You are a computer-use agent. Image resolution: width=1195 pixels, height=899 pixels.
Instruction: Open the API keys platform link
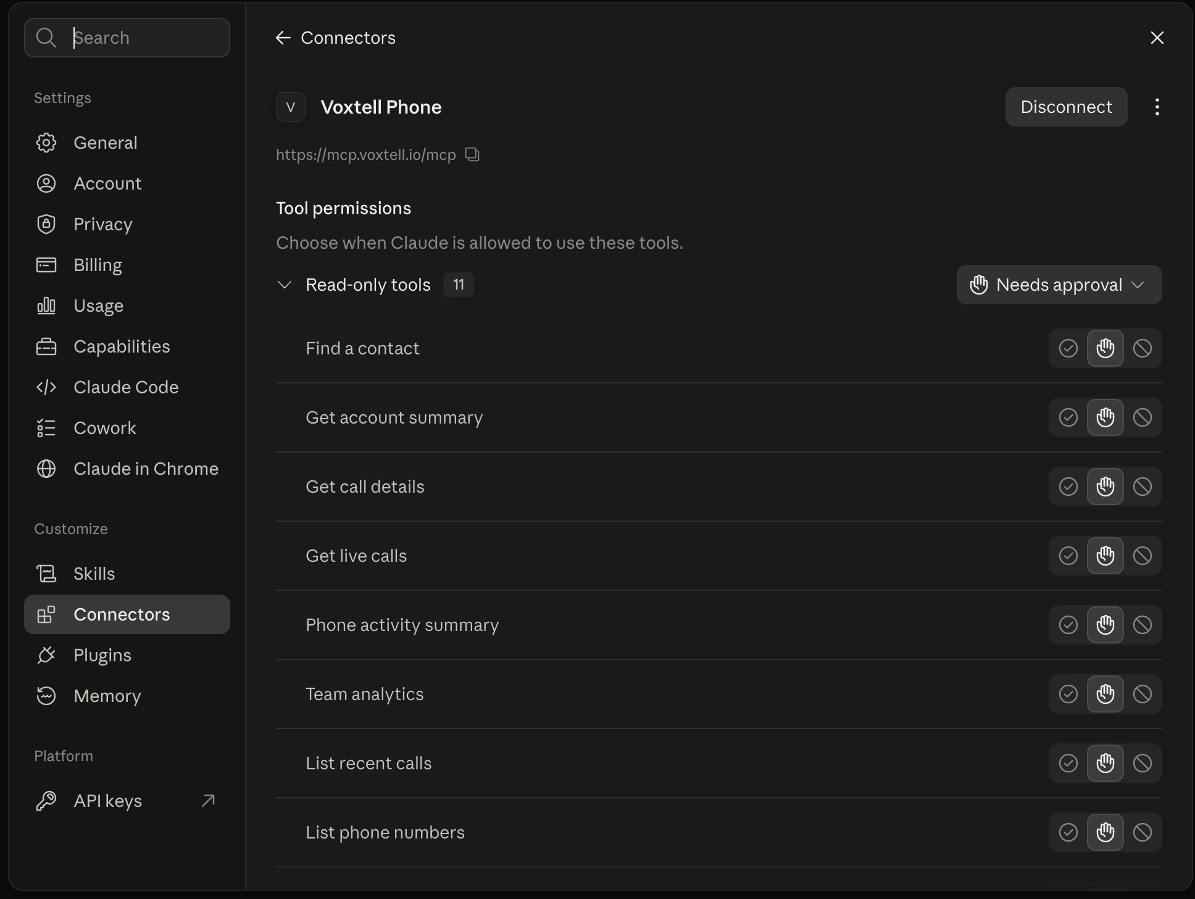[x=127, y=801]
